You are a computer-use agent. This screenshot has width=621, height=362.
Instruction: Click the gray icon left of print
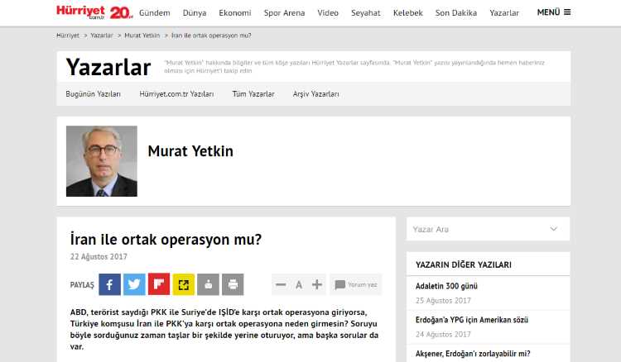point(208,284)
